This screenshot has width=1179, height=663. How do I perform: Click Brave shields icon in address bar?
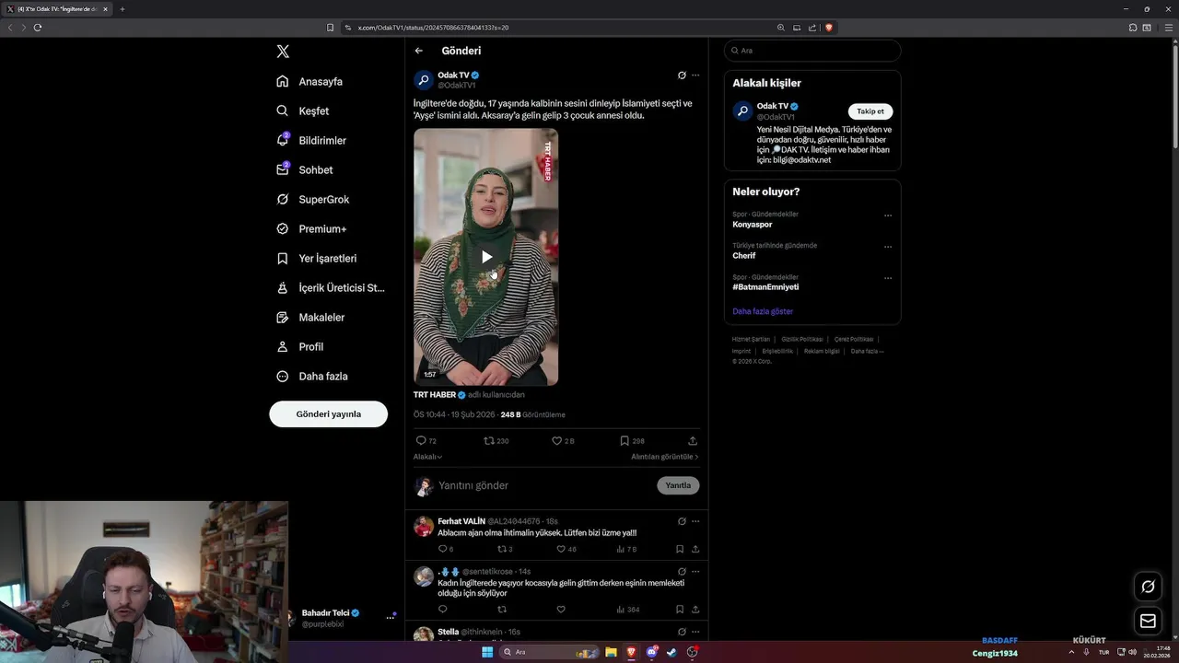(x=828, y=28)
